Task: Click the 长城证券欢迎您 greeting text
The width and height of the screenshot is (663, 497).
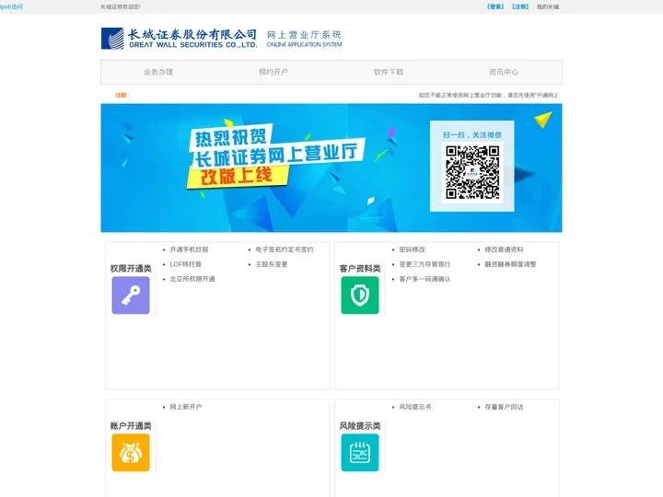Action: [121, 6]
